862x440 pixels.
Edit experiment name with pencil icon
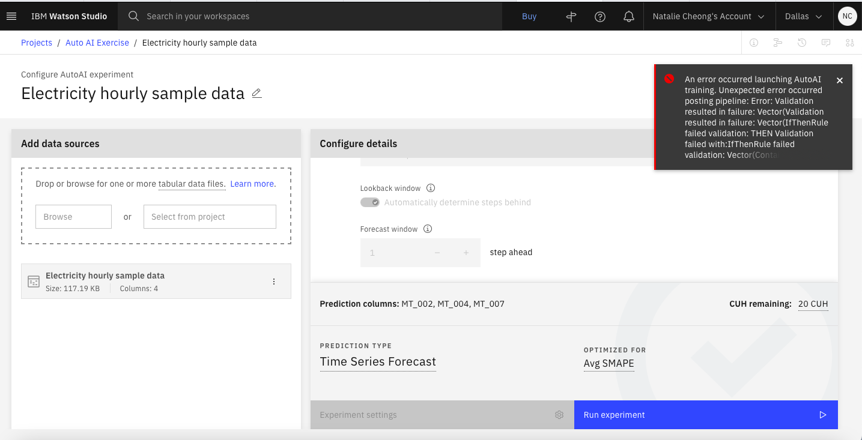pyautogui.click(x=256, y=94)
